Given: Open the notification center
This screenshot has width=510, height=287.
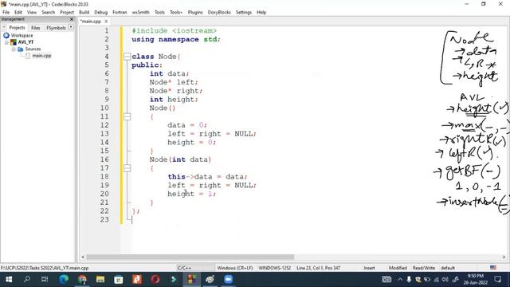Looking at the screenshot, I should click(x=497, y=279).
